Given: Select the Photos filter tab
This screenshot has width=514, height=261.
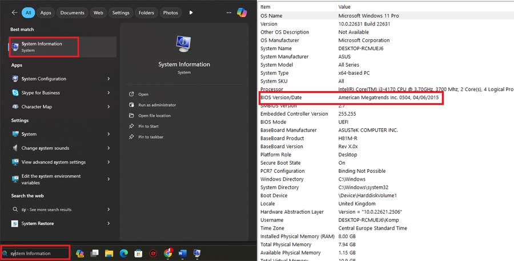Looking at the screenshot, I should (x=171, y=13).
